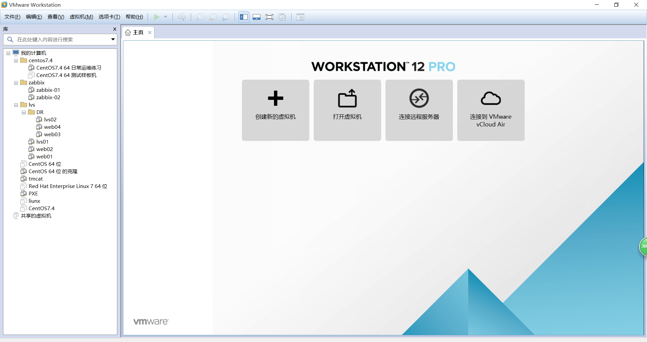Click the DR folder icon
Viewport: 647px width, 342px height.
[31, 112]
